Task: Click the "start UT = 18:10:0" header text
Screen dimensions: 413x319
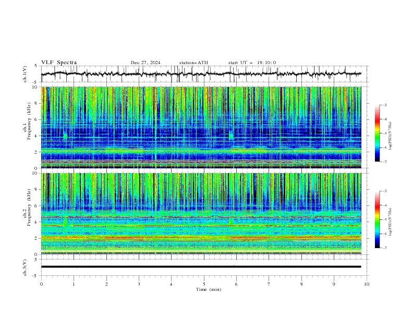Action: coord(252,63)
